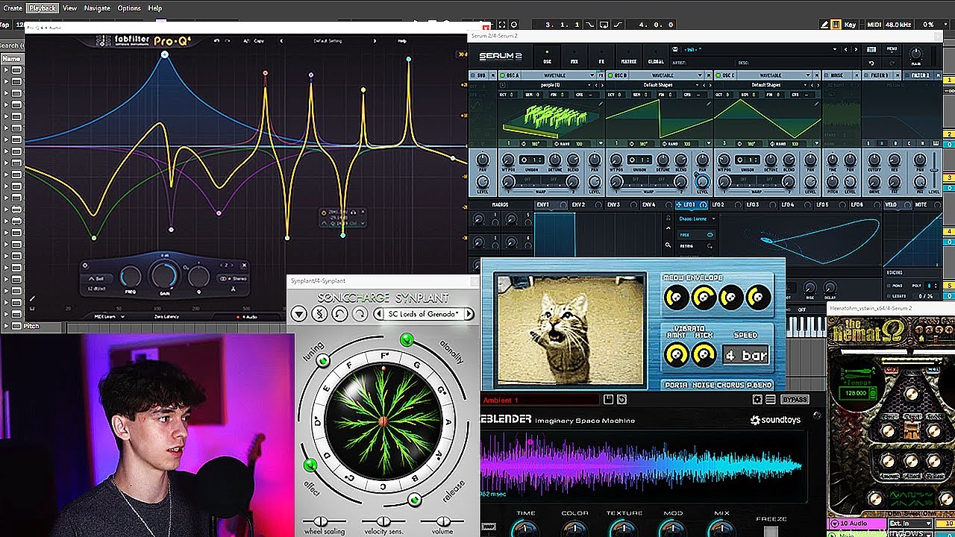Viewport: 955px width, 537px height.
Task: Toggle Pro-Q band Stereo placement
Action: (234, 279)
